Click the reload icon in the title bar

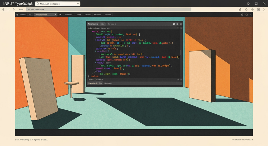[x=248, y=3]
